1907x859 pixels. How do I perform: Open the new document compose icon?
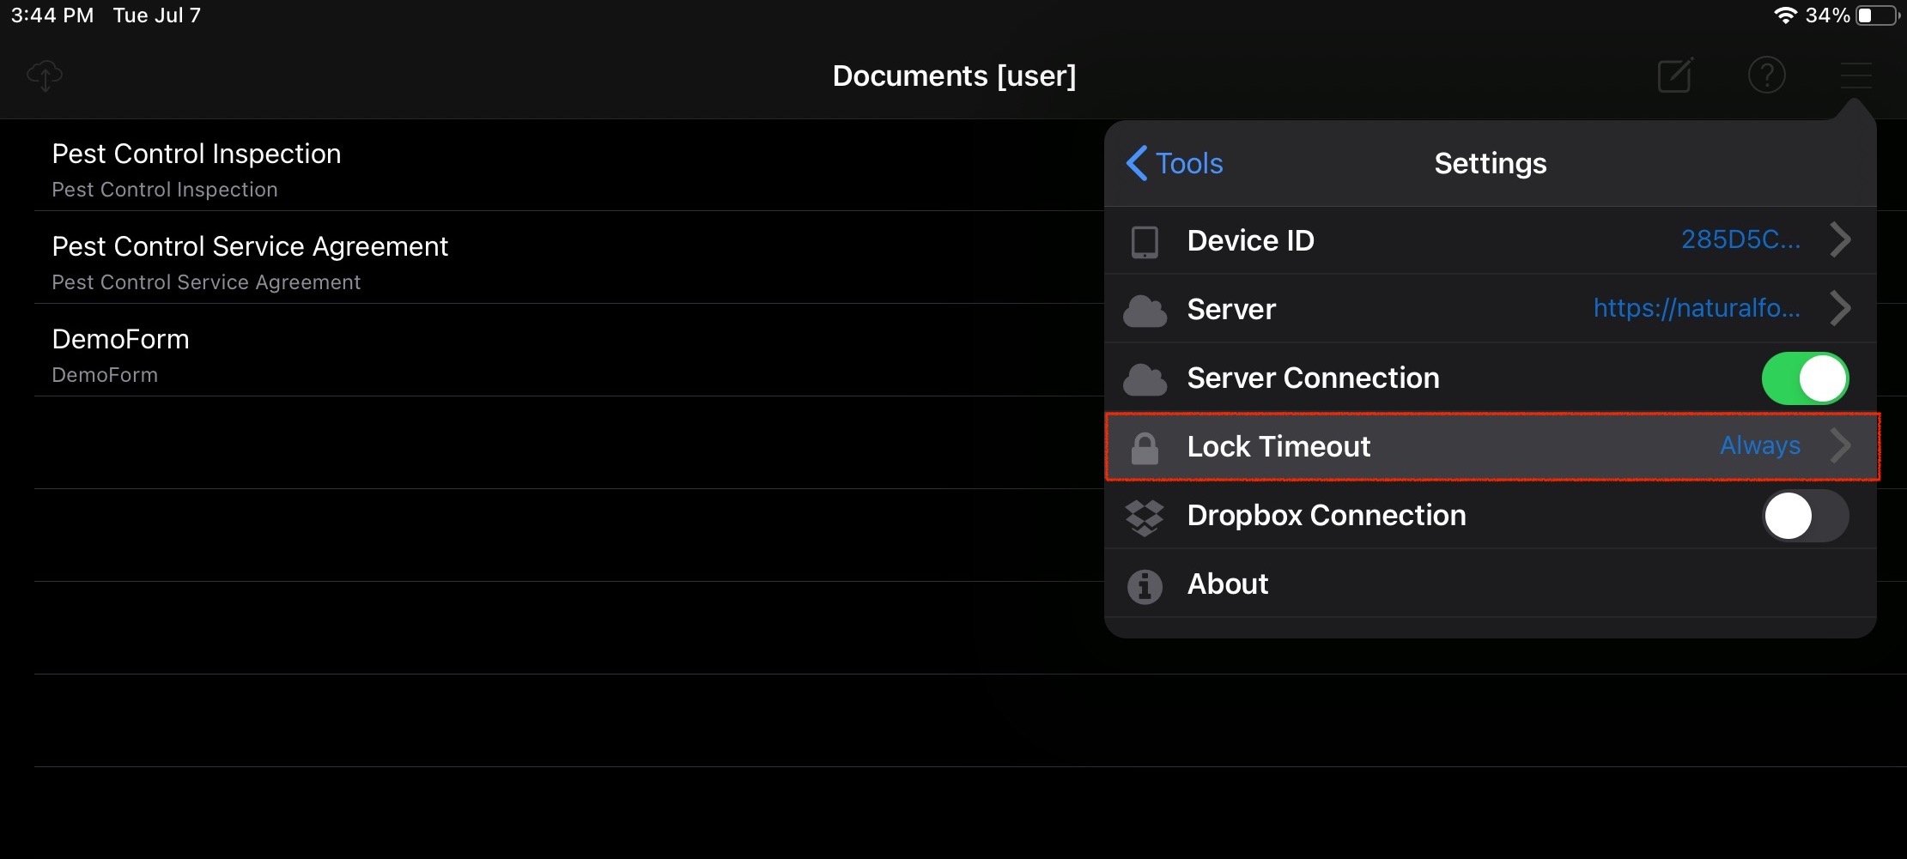1675,75
